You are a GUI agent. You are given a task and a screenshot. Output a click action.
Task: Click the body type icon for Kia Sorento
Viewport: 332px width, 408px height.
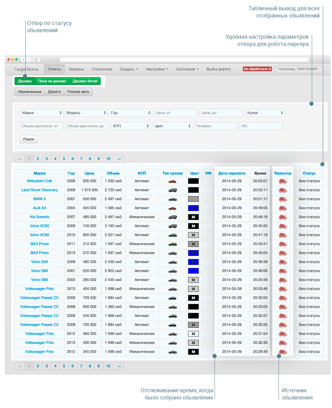coord(172,217)
